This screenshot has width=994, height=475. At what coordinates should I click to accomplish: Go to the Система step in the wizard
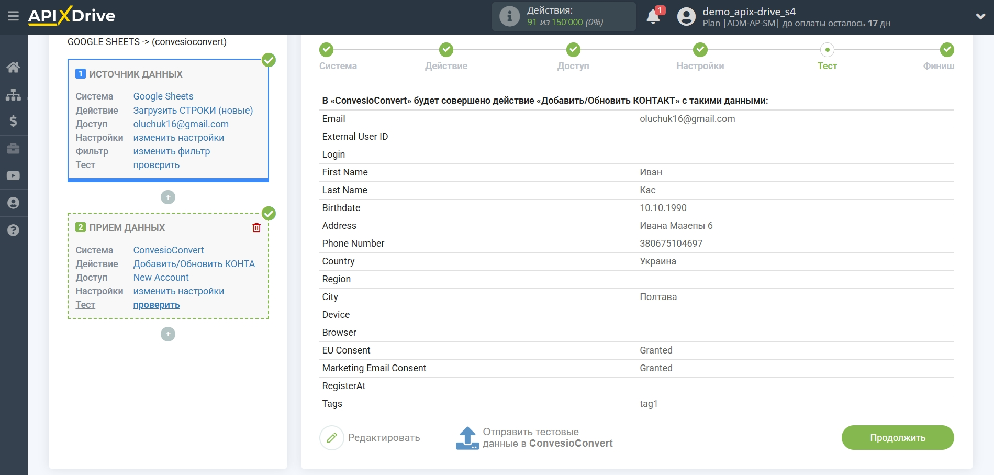(x=327, y=50)
